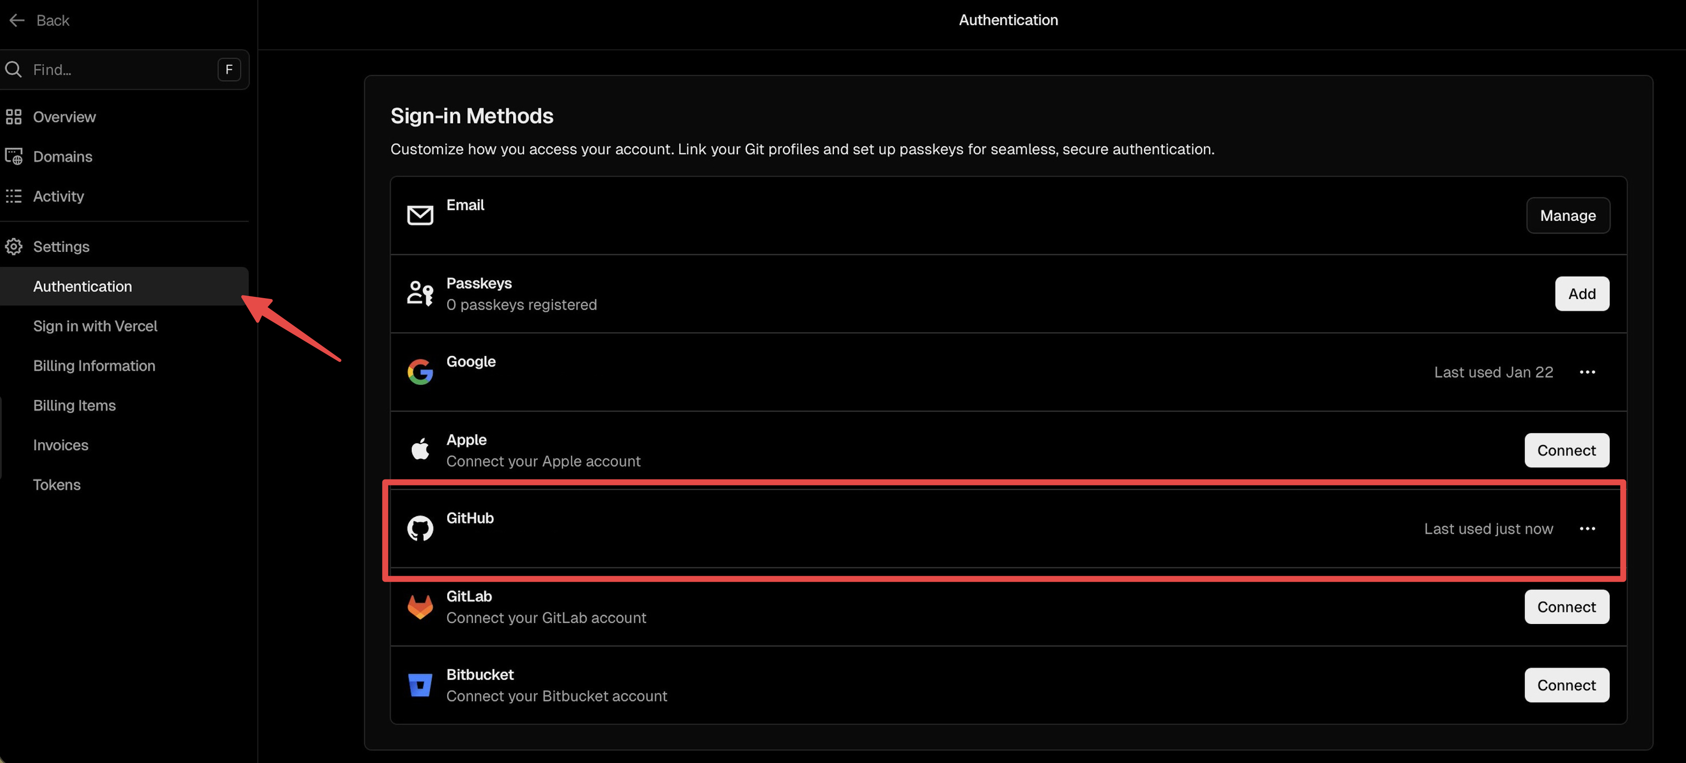Click the Domains globe icon

[14, 157]
